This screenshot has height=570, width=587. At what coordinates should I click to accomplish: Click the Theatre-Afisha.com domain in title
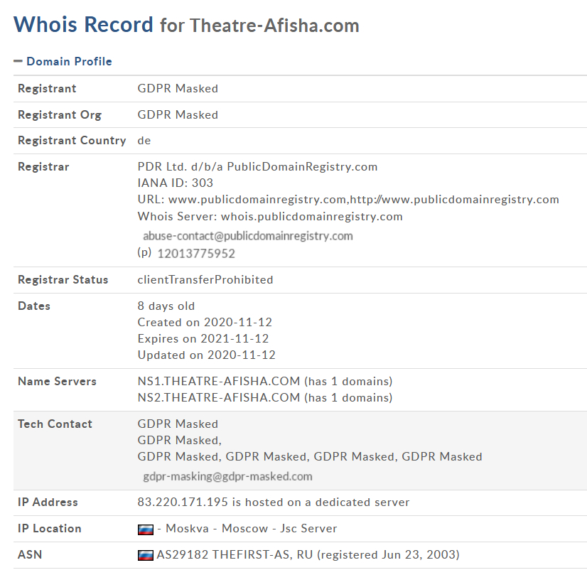click(x=274, y=26)
